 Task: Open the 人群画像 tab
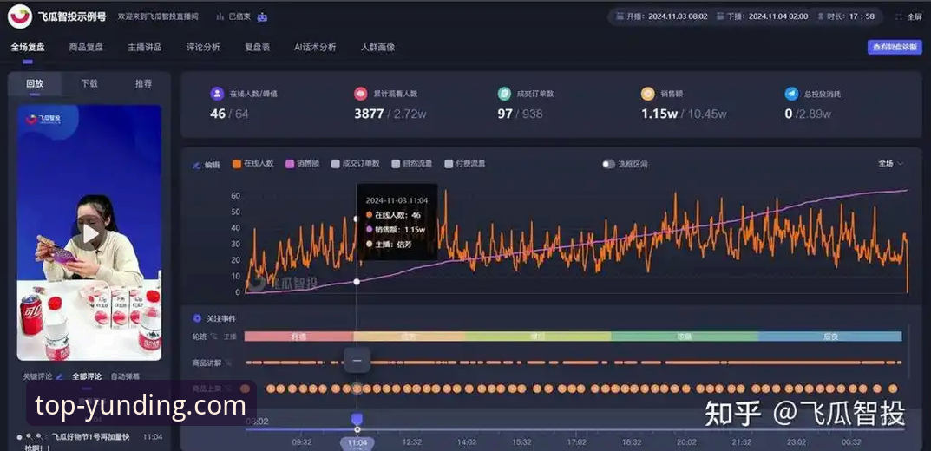377,47
